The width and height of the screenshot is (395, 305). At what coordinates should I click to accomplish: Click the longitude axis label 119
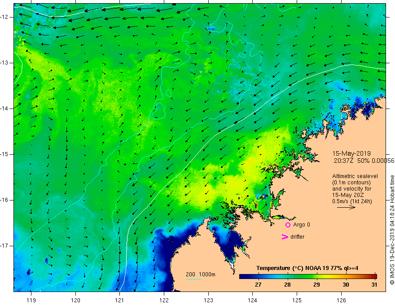point(31,300)
